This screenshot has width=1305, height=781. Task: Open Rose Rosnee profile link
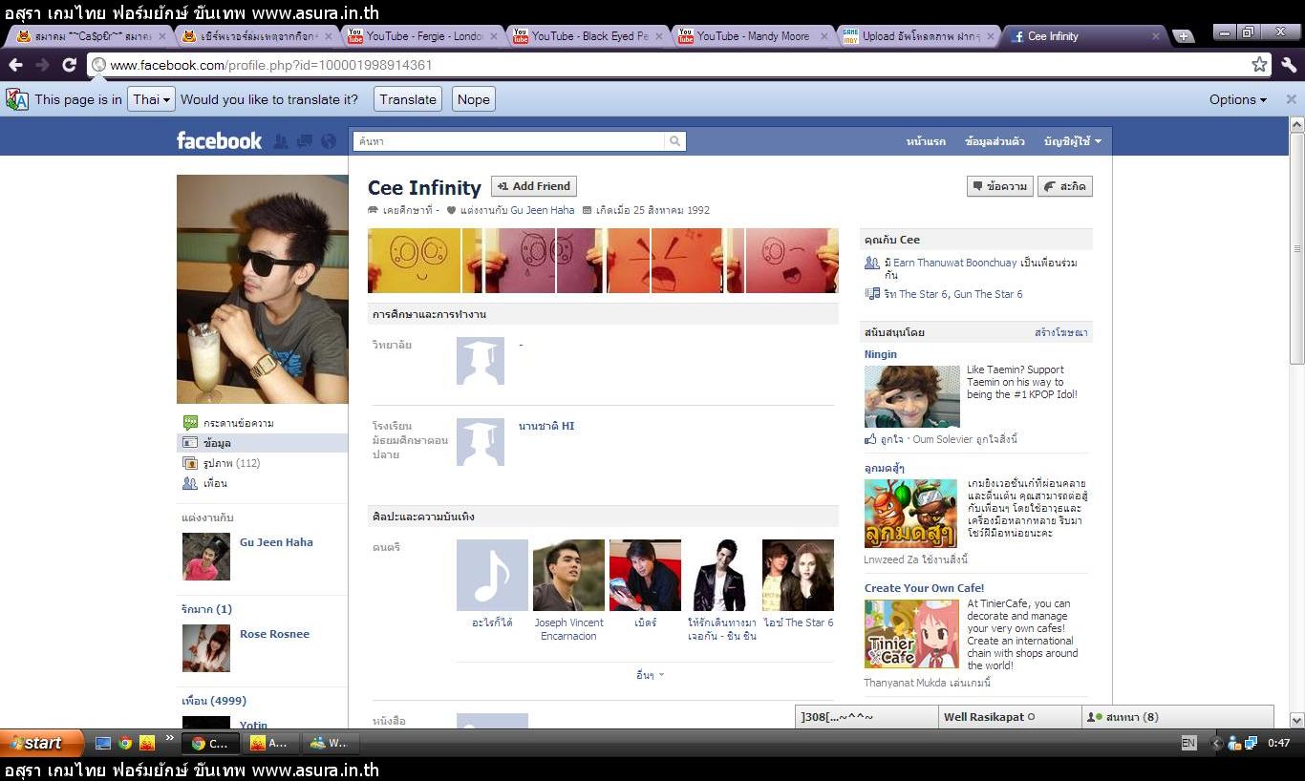pyautogui.click(x=274, y=634)
